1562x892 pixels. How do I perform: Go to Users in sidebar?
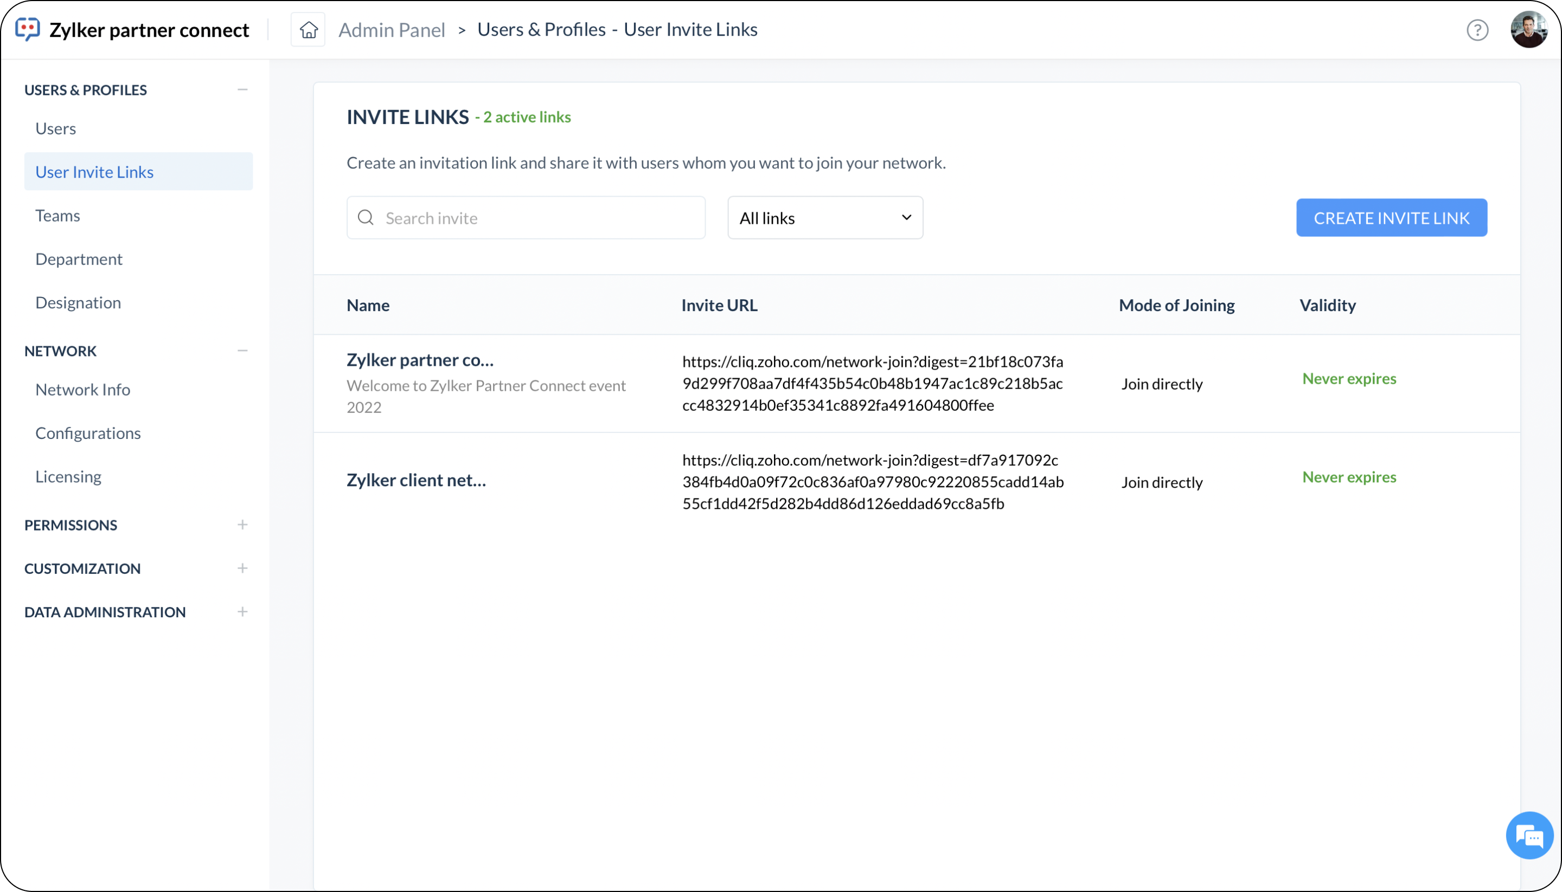click(56, 128)
